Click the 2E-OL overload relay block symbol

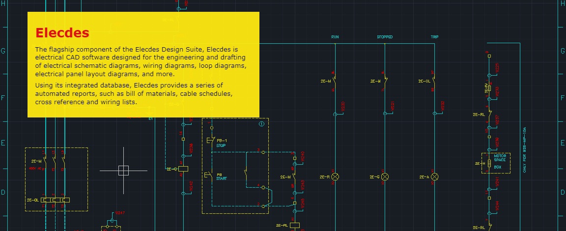coord(55,200)
